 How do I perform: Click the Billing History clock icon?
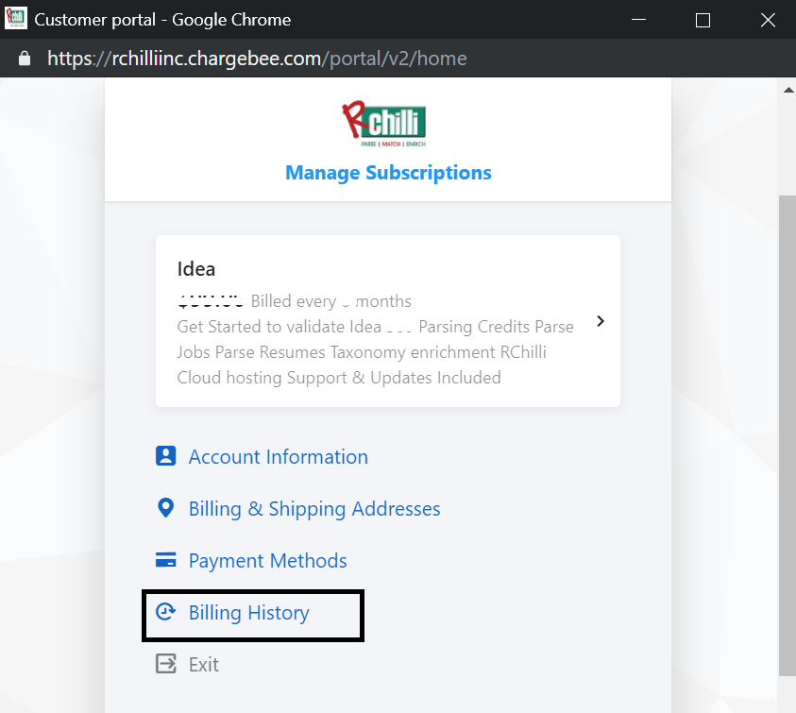point(165,611)
